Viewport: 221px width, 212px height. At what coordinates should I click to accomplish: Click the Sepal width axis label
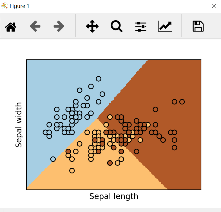19,125
